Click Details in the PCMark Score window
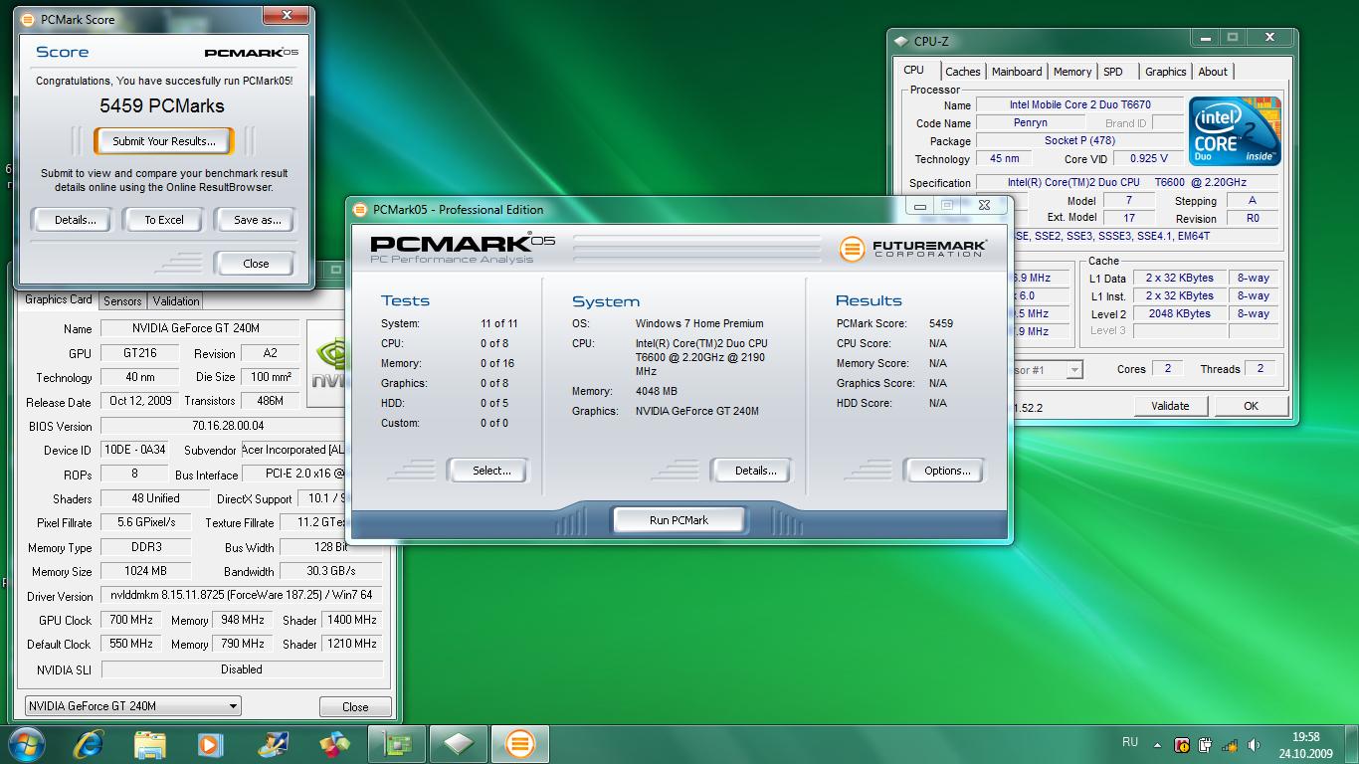Screen dimensions: 1359x764 (76, 220)
